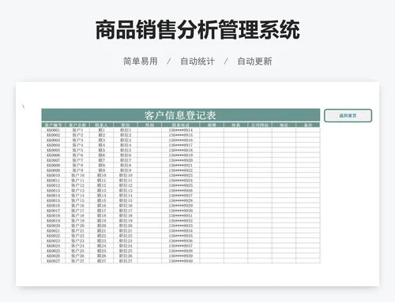Image resolution: width=395 pixels, height=302 pixels.
Task: Select phone number ending 8919
Action: point(181,155)
